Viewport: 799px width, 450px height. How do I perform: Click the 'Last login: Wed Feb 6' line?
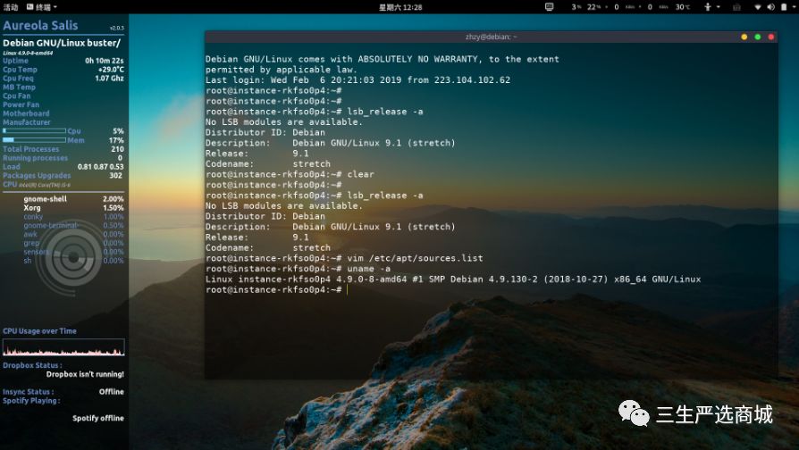coord(357,80)
